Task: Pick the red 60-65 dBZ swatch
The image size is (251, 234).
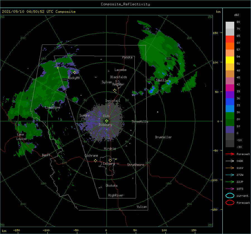Action: pyautogui.click(x=230, y=39)
